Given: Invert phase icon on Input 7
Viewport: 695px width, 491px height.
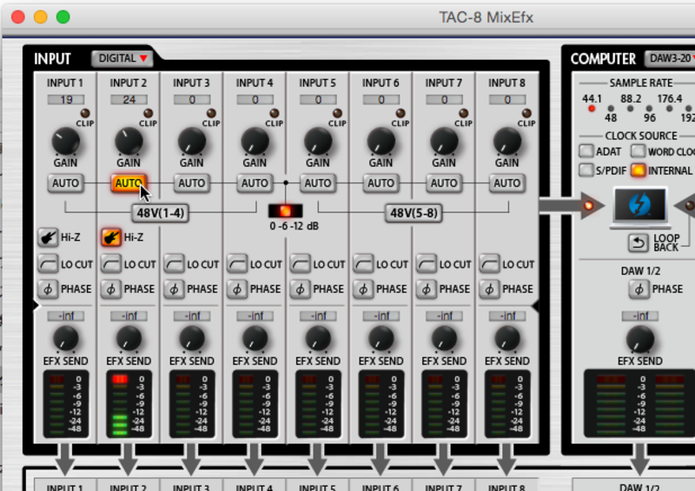Looking at the screenshot, I should [426, 289].
